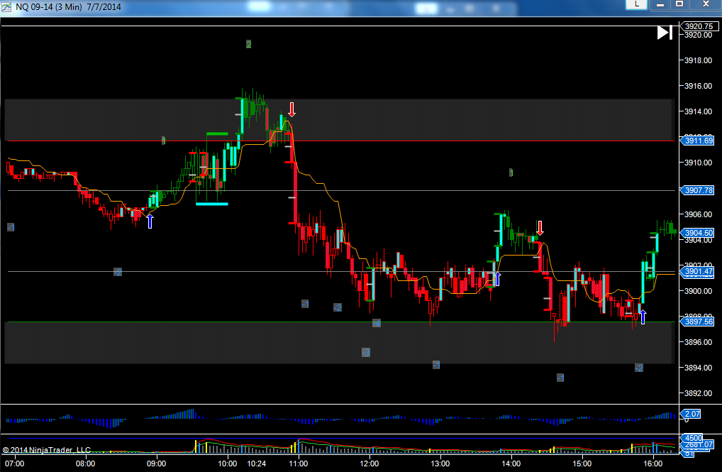Image resolution: width=722 pixels, height=472 pixels.
Task: Click the 2.07 indicator value label
Action: tap(692, 414)
